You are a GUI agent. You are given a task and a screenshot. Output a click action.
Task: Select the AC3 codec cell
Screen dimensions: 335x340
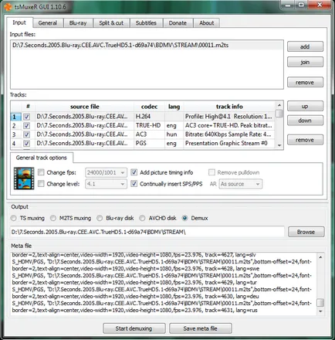click(149, 134)
